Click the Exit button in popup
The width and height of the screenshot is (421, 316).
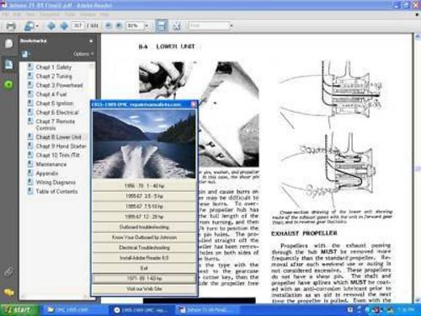144,268
